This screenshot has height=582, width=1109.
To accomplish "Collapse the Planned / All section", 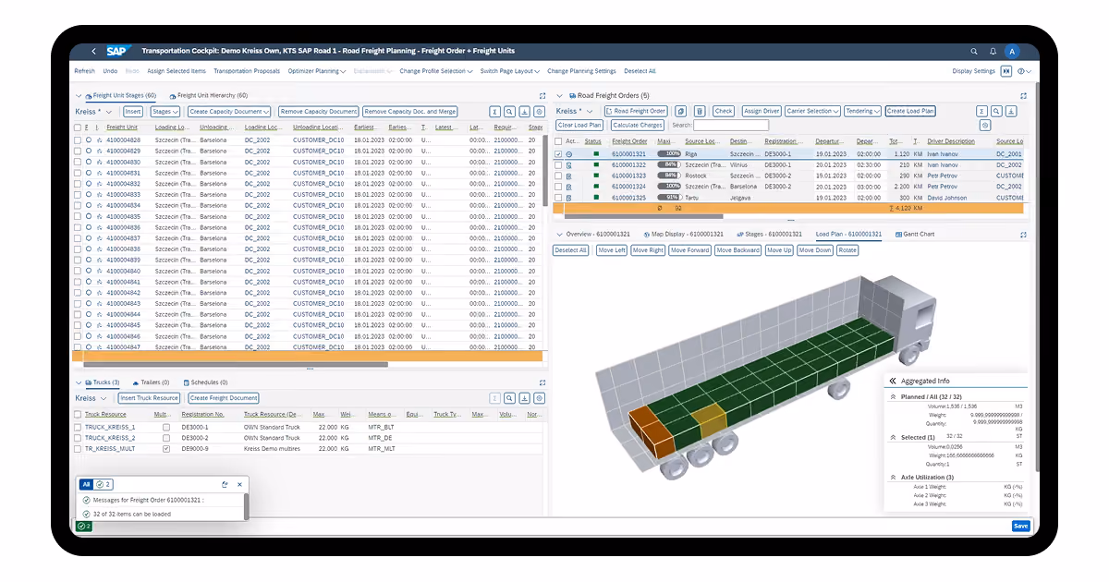I will [893, 396].
